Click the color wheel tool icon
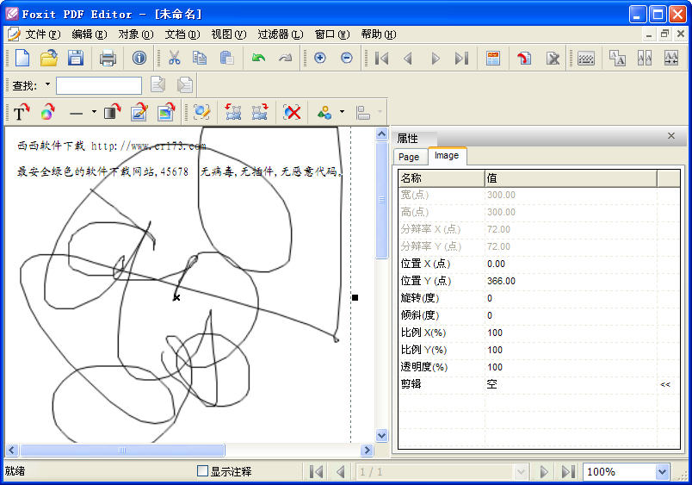The width and height of the screenshot is (692, 485). tap(48, 112)
